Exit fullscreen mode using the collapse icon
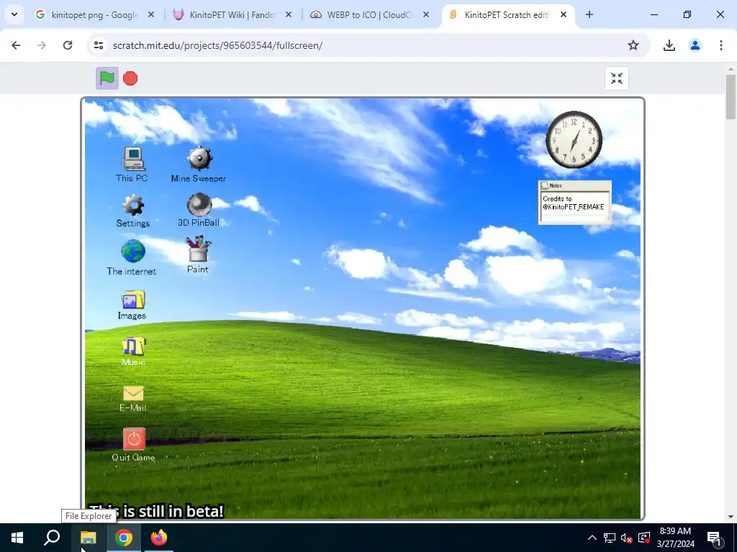The image size is (737, 552). (x=617, y=78)
